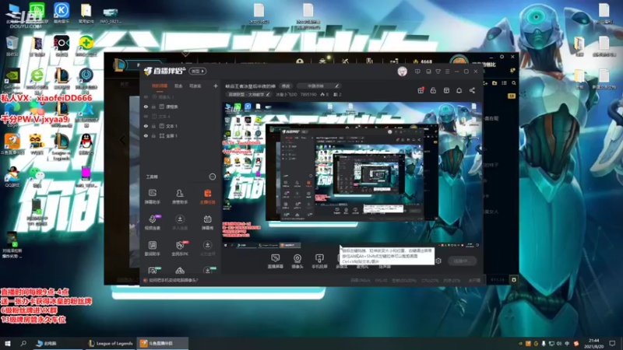Show the hidden 文本 4 source
The width and height of the screenshot is (623, 350).
146,116
